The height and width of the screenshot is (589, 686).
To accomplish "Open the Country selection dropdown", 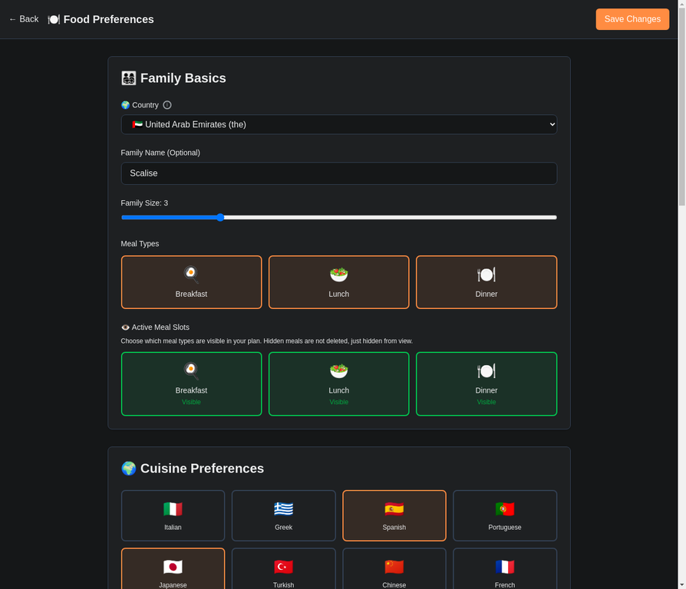I will pos(338,124).
